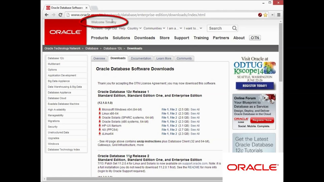Click download arrow icon beside zLinux64

pyautogui.click(x=99, y=134)
